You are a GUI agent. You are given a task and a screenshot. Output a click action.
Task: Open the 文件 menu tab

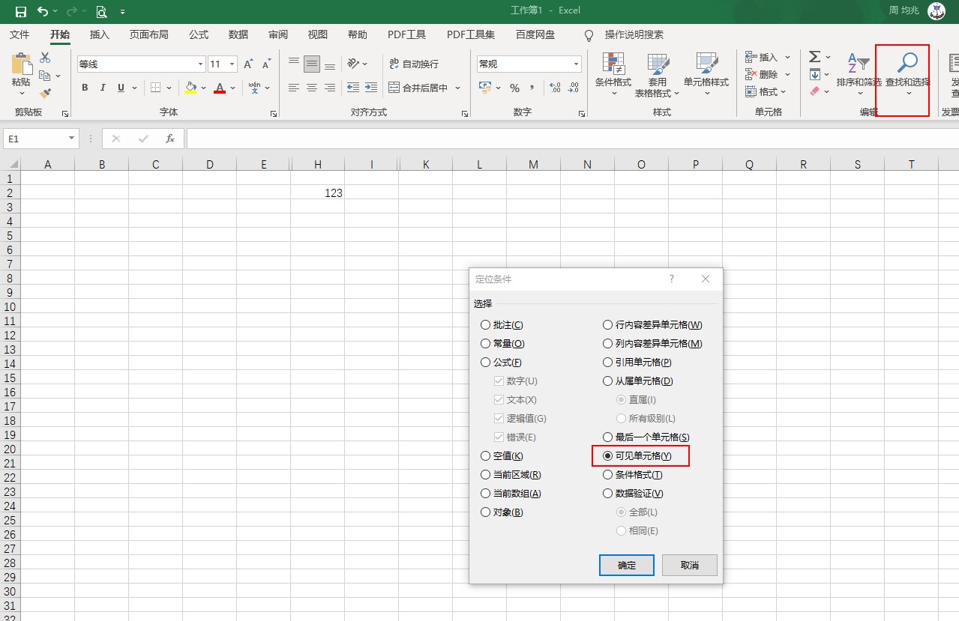coord(19,34)
